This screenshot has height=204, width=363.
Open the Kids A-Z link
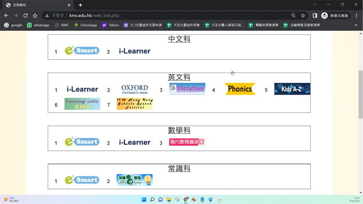(292, 89)
